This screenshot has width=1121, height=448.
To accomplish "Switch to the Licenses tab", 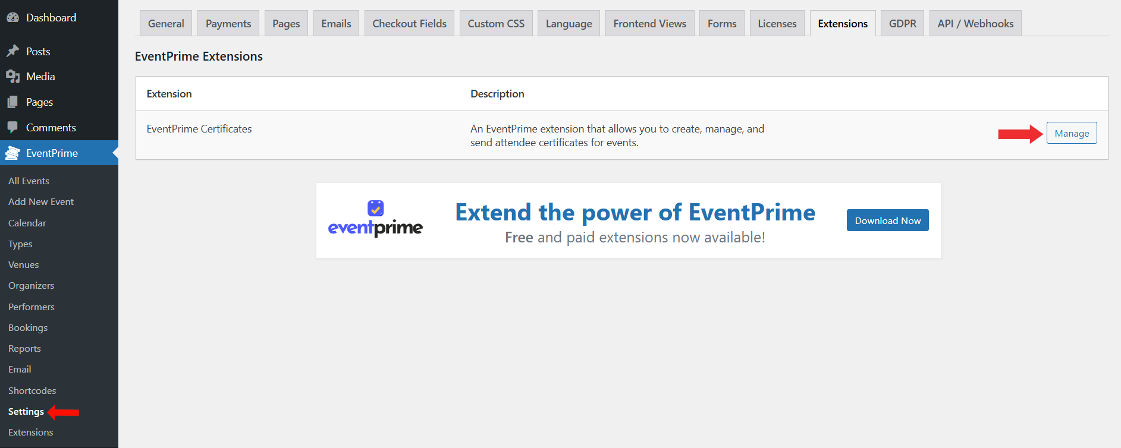I will click(777, 24).
